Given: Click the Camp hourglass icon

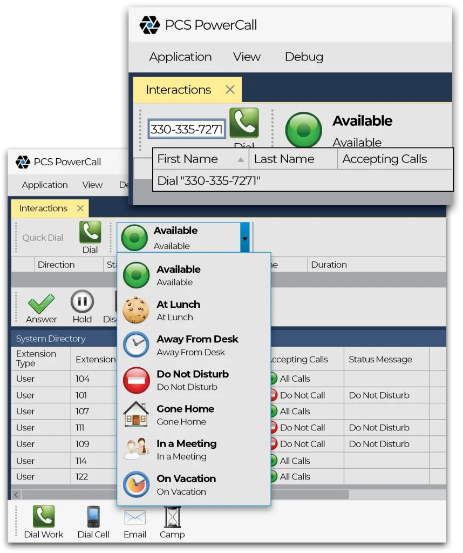Looking at the screenshot, I should (172, 517).
